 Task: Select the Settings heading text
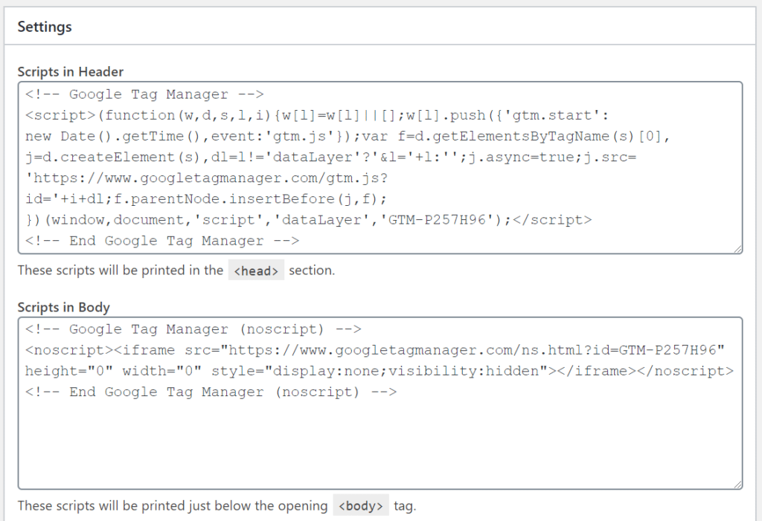point(45,26)
